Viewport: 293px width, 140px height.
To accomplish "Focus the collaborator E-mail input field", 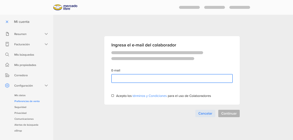I will click(x=172, y=78).
